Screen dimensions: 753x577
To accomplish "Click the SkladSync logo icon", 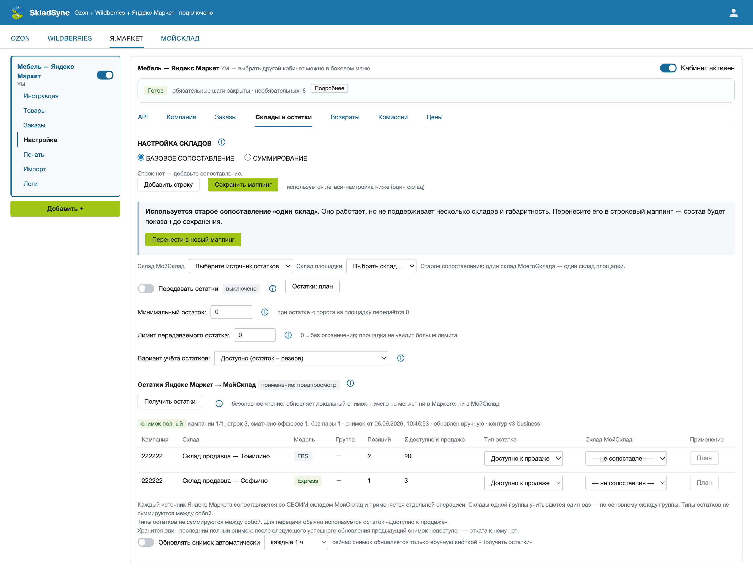I will [x=18, y=13].
